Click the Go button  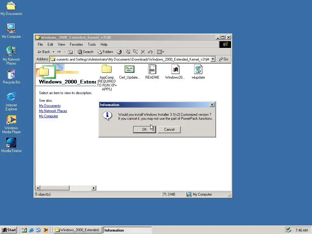223,59
